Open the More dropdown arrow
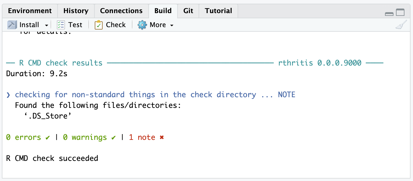This screenshot has width=413, height=181. coord(172,25)
